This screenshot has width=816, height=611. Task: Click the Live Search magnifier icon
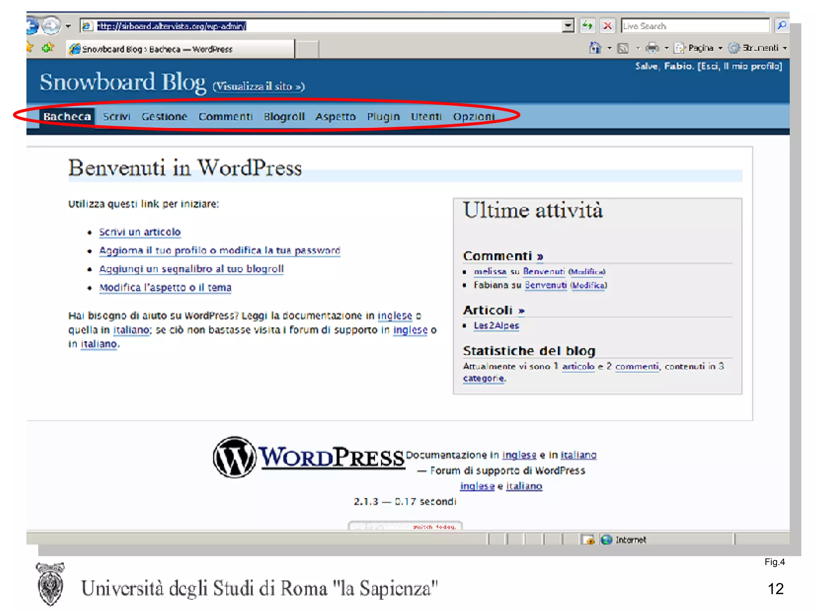782,26
